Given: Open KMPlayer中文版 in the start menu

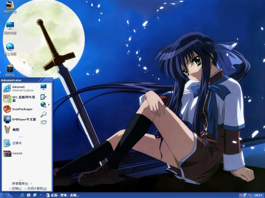Looking at the screenshot, I should pyautogui.click(x=20, y=119).
